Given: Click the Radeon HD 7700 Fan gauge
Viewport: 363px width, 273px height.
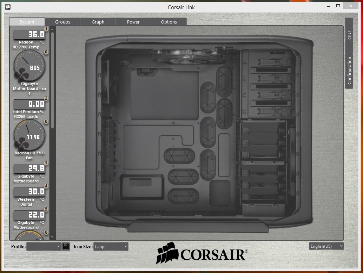Looking at the screenshot, I should [29, 135].
